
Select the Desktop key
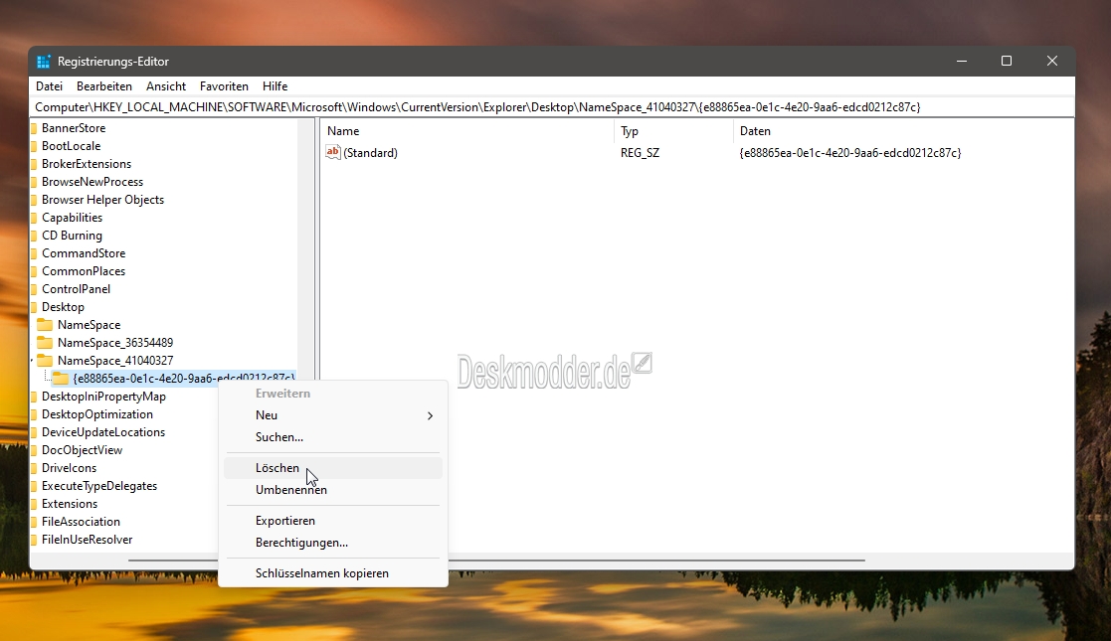63,307
